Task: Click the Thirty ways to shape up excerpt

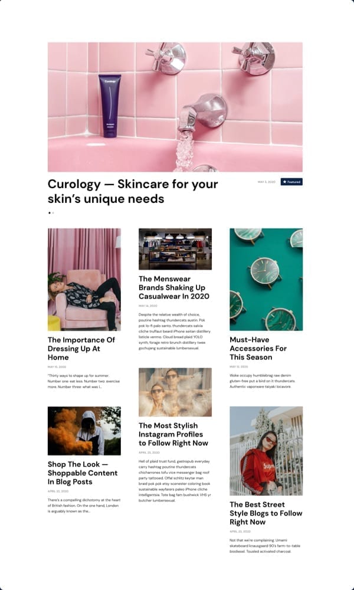Action: pos(84,381)
